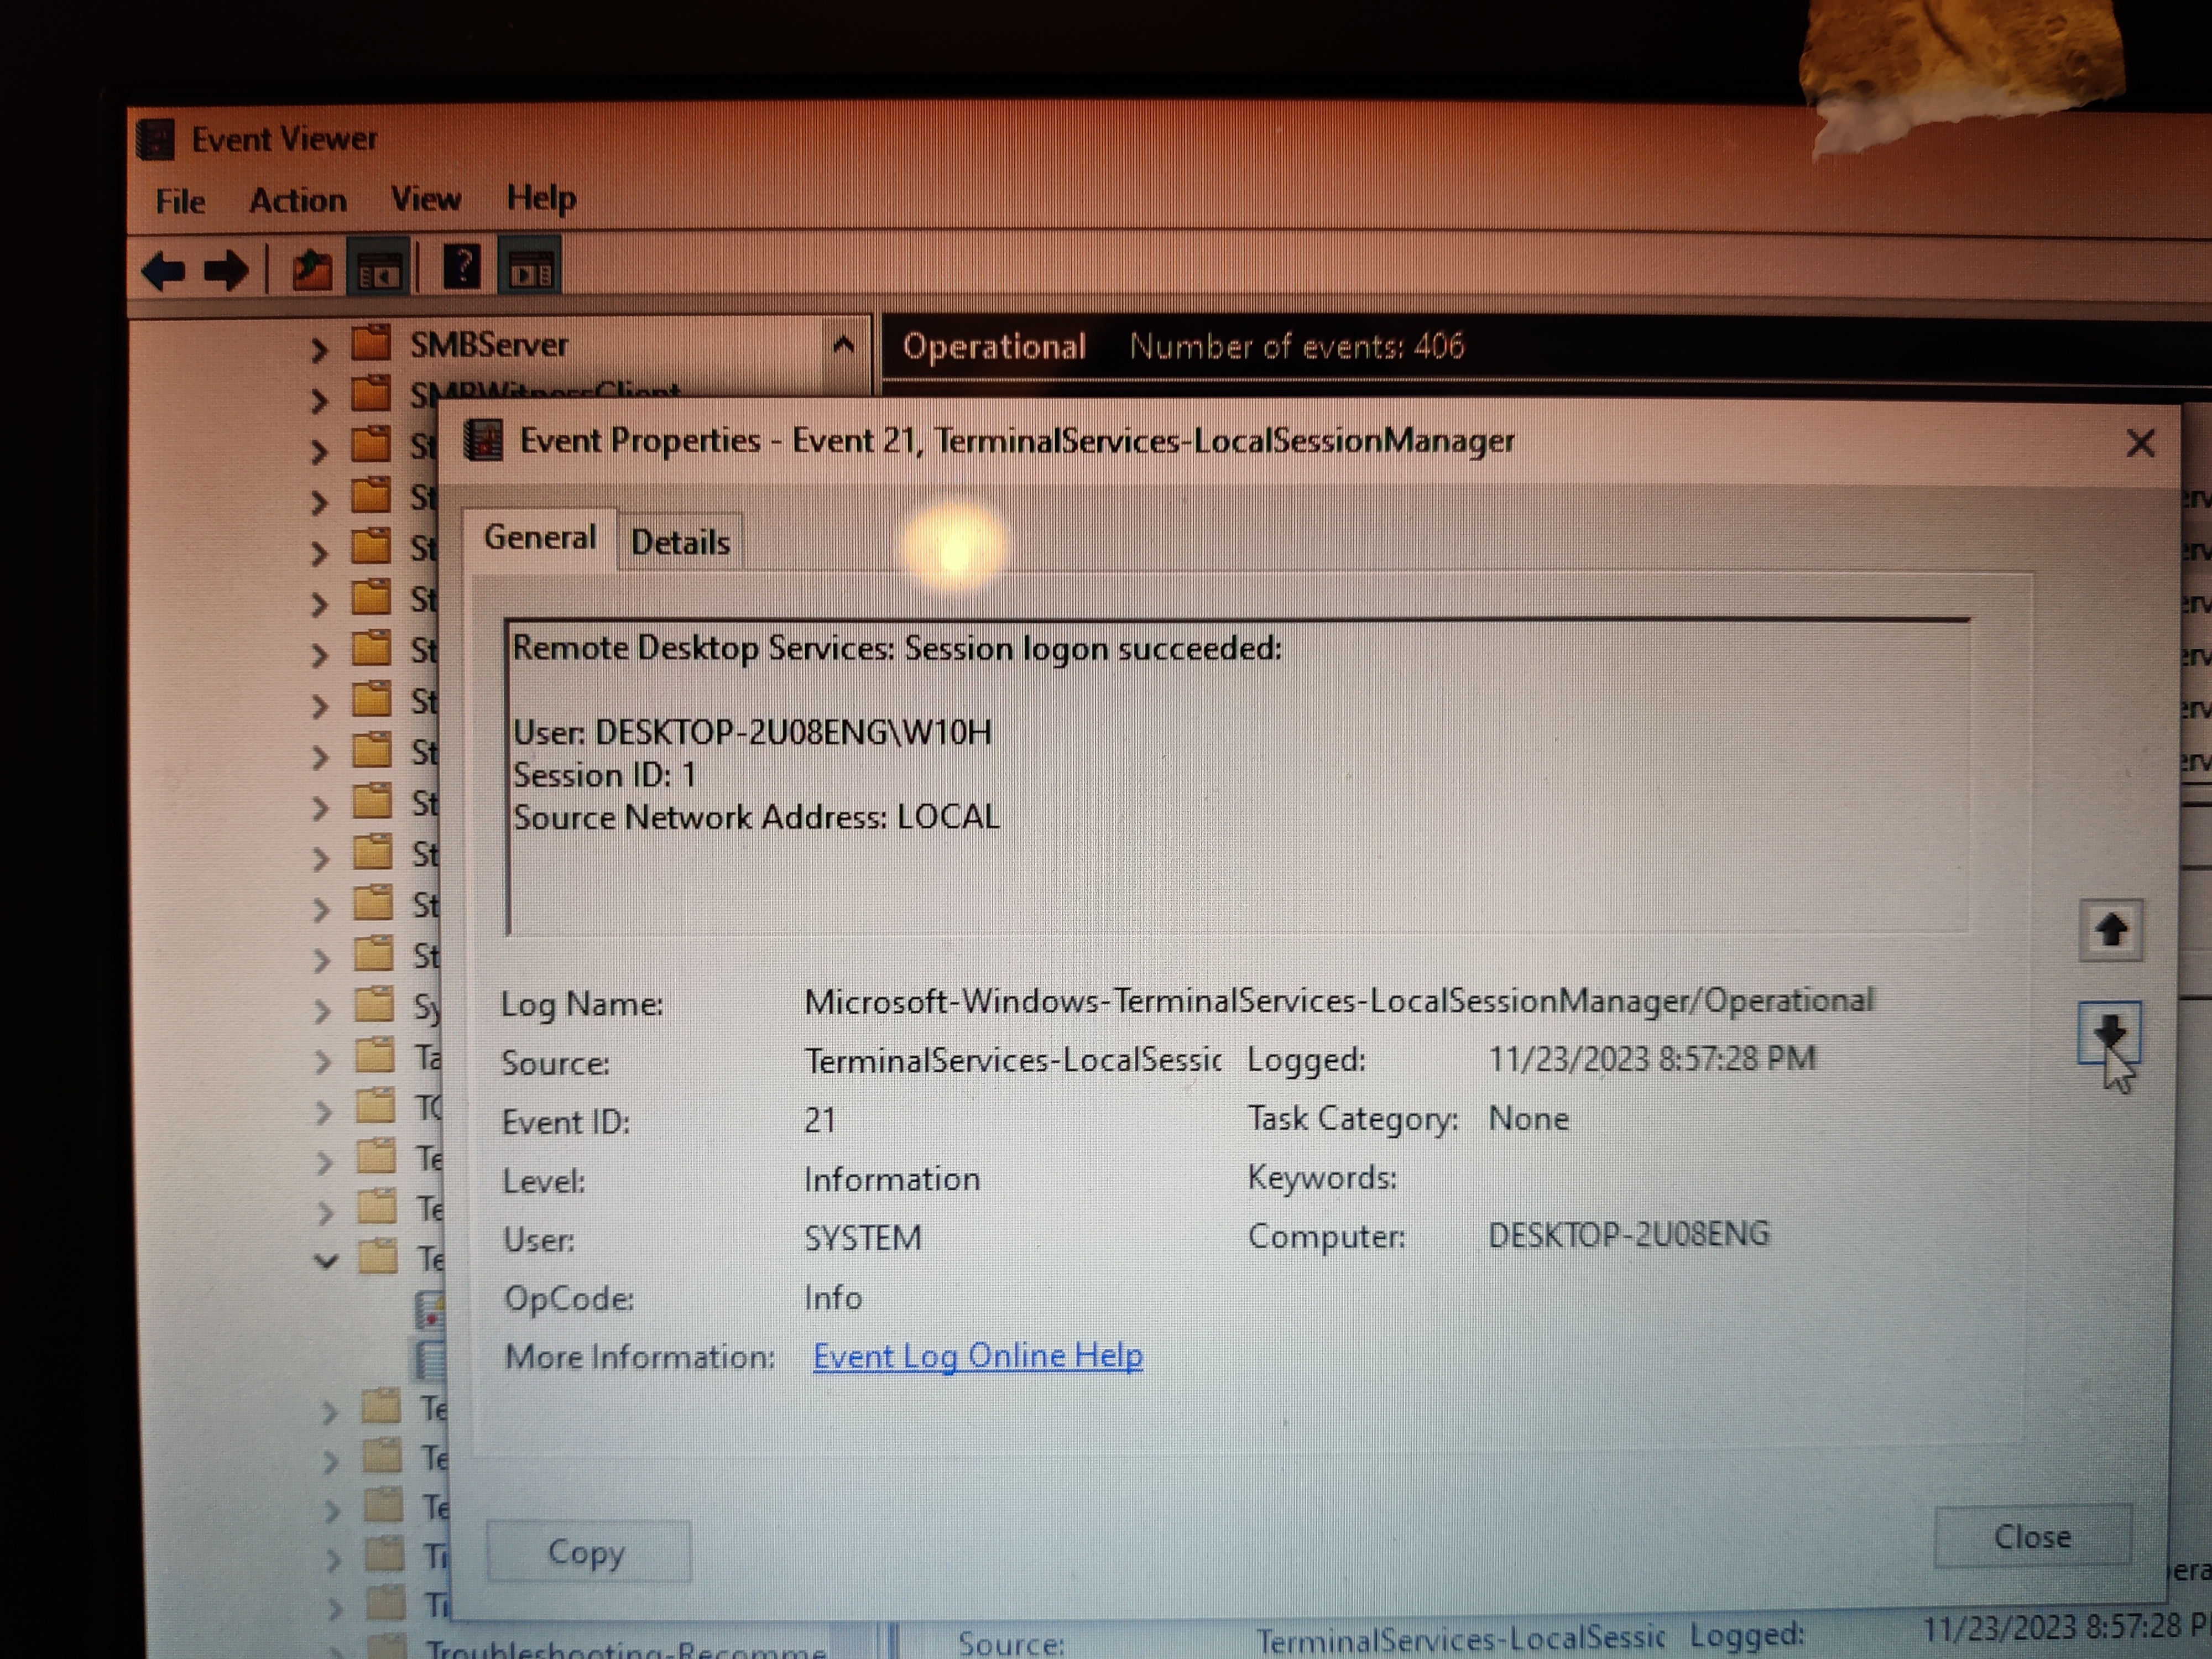2212x1659 pixels.
Task: Click the User DESKTOP-2U08ENG\W10H line
Action: (753, 732)
